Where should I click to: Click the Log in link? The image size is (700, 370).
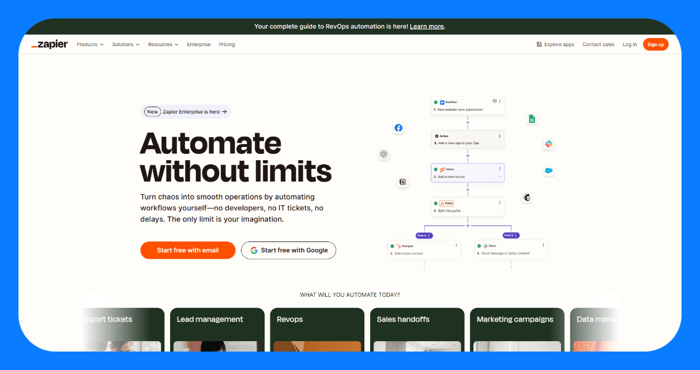pyautogui.click(x=630, y=44)
